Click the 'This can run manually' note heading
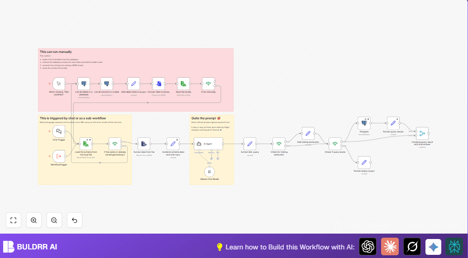The image size is (468, 258). click(x=56, y=52)
